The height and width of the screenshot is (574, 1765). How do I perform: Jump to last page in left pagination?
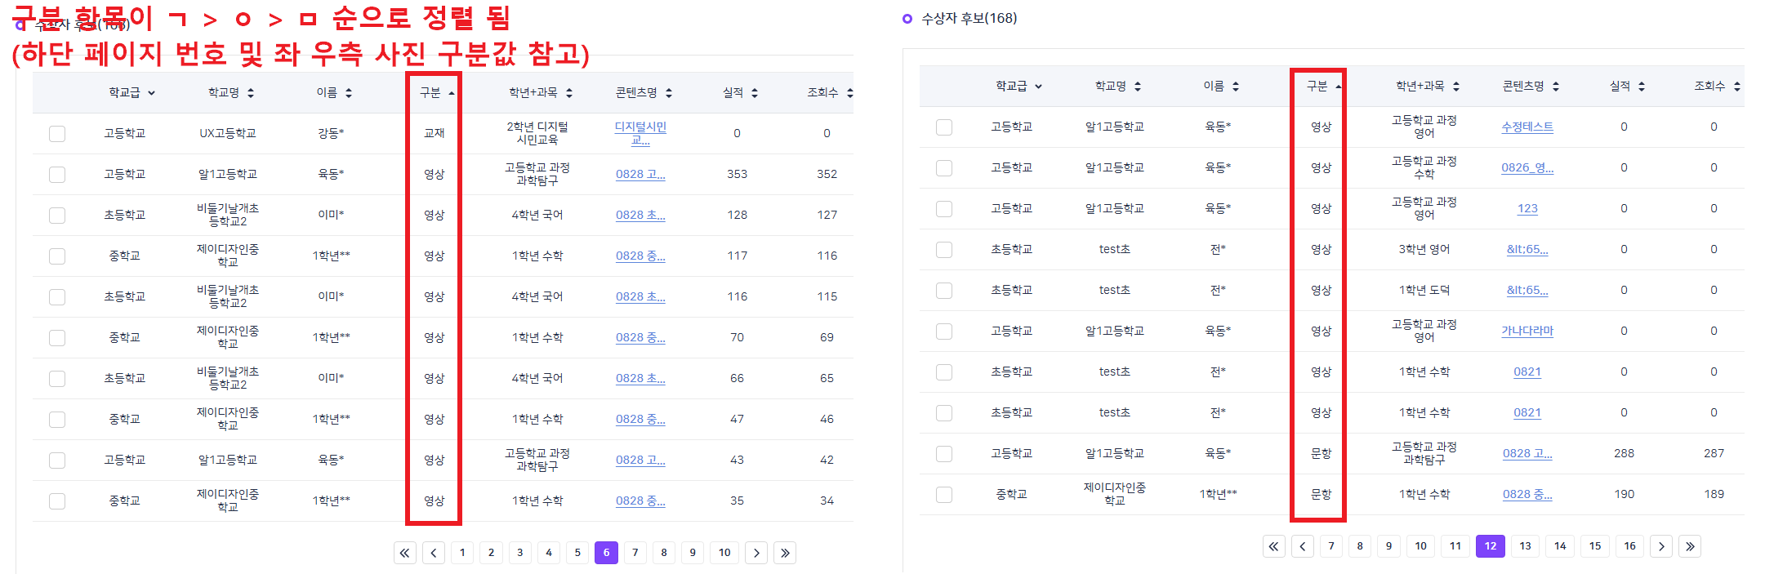coord(785,553)
